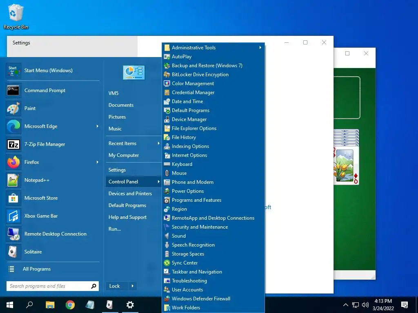
Task: Click the Device Manager icon
Action: (x=167, y=119)
